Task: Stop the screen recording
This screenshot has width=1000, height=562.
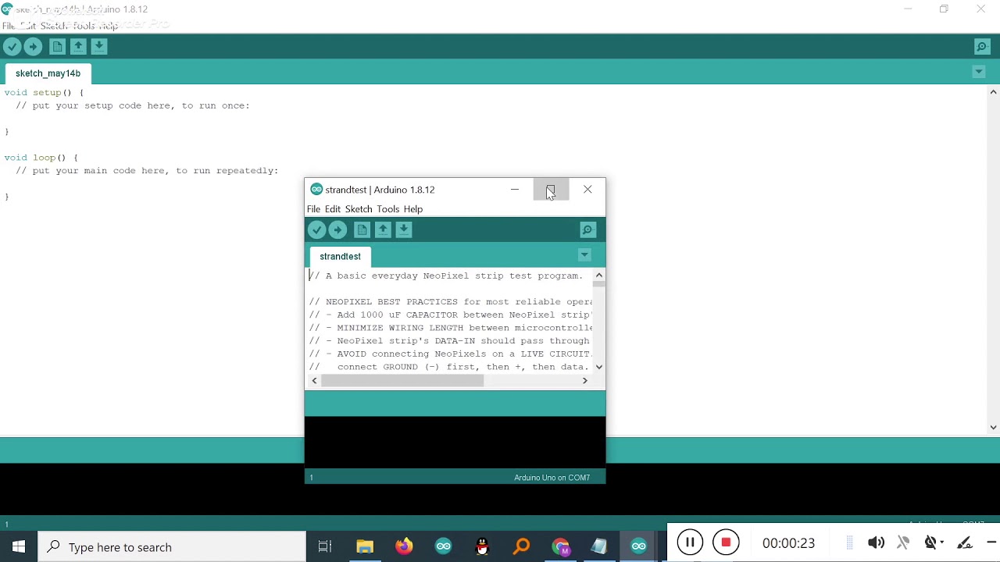Action: [x=726, y=542]
